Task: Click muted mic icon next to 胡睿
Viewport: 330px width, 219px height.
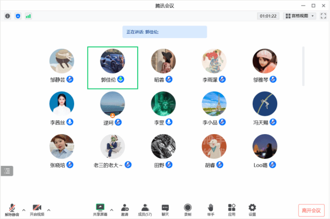Action: coord(220,165)
